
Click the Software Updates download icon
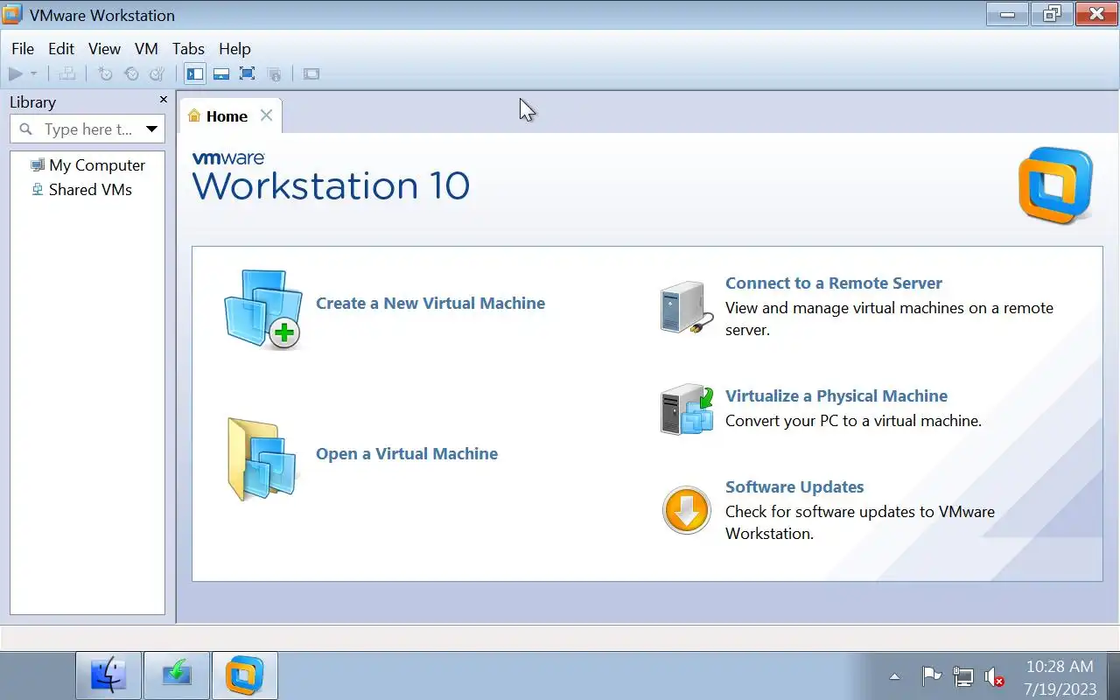[x=687, y=511]
